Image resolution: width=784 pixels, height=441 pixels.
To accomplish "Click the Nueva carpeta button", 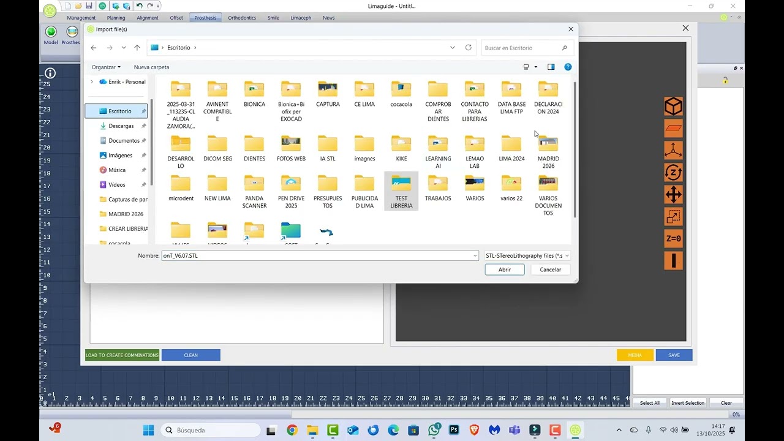I will 151,67.
